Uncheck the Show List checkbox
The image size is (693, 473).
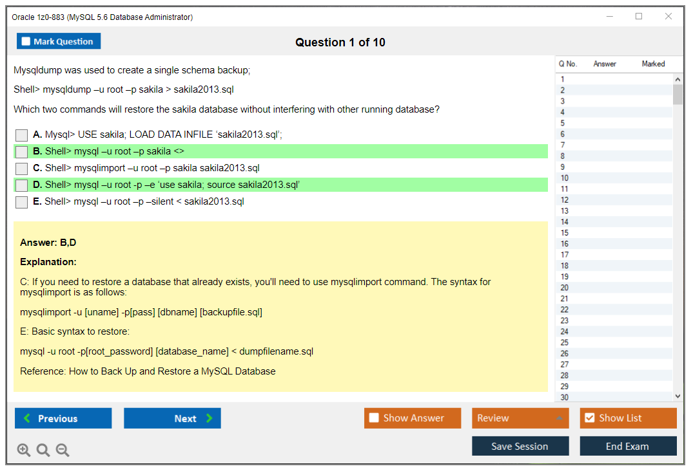tap(589, 418)
